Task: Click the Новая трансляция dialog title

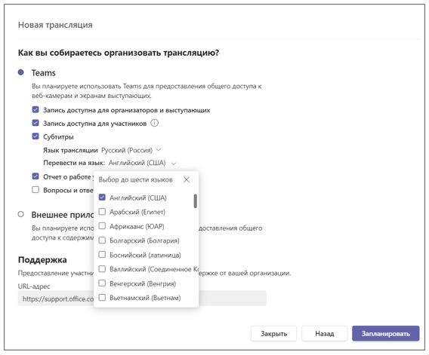Action: tap(55, 25)
